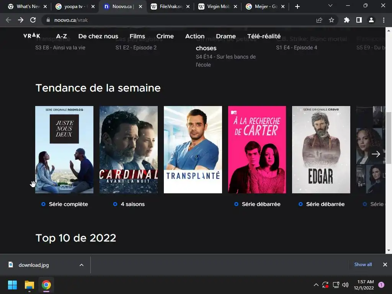Bookmark this page with the star icon
The width and height of the screenshot is (392, 294).
(x=332, y=20)
